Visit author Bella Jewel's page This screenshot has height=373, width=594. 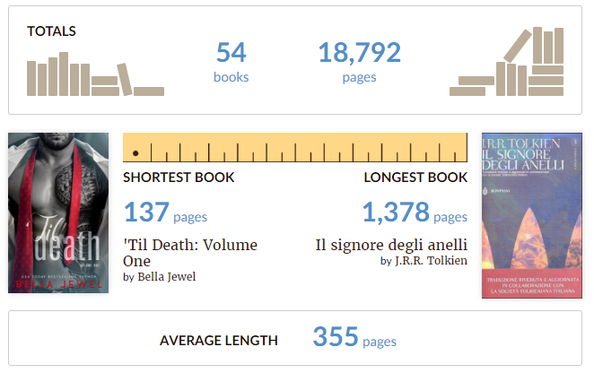pyautogui.click(x=166, y=276)
